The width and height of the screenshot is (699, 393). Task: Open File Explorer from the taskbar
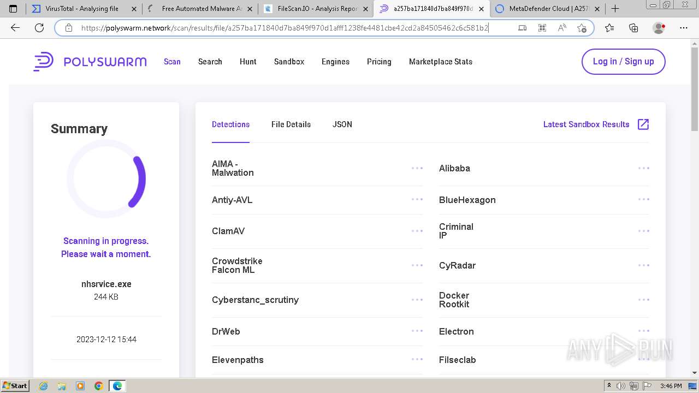pos(62,386)
